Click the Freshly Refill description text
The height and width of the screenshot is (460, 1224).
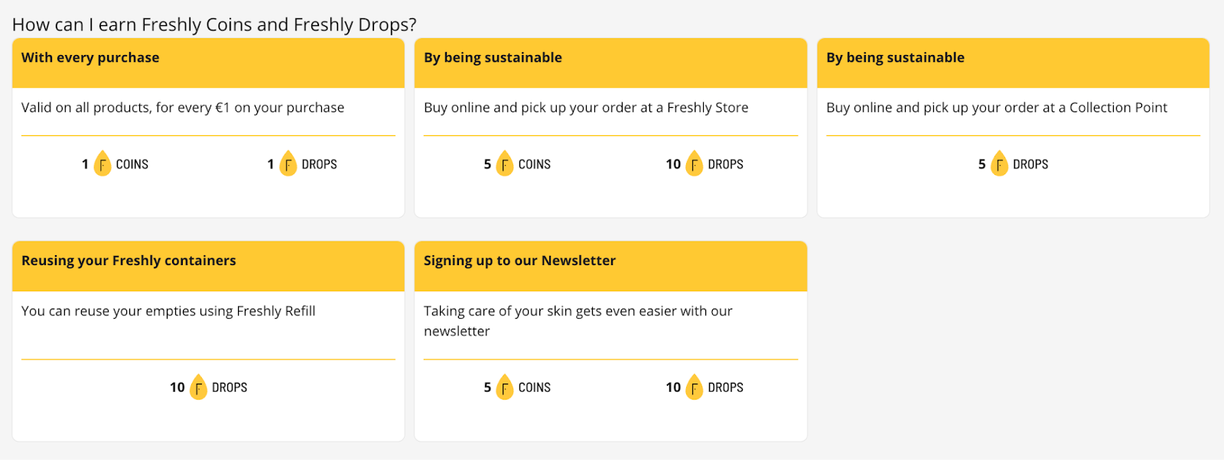click(168, 311)
